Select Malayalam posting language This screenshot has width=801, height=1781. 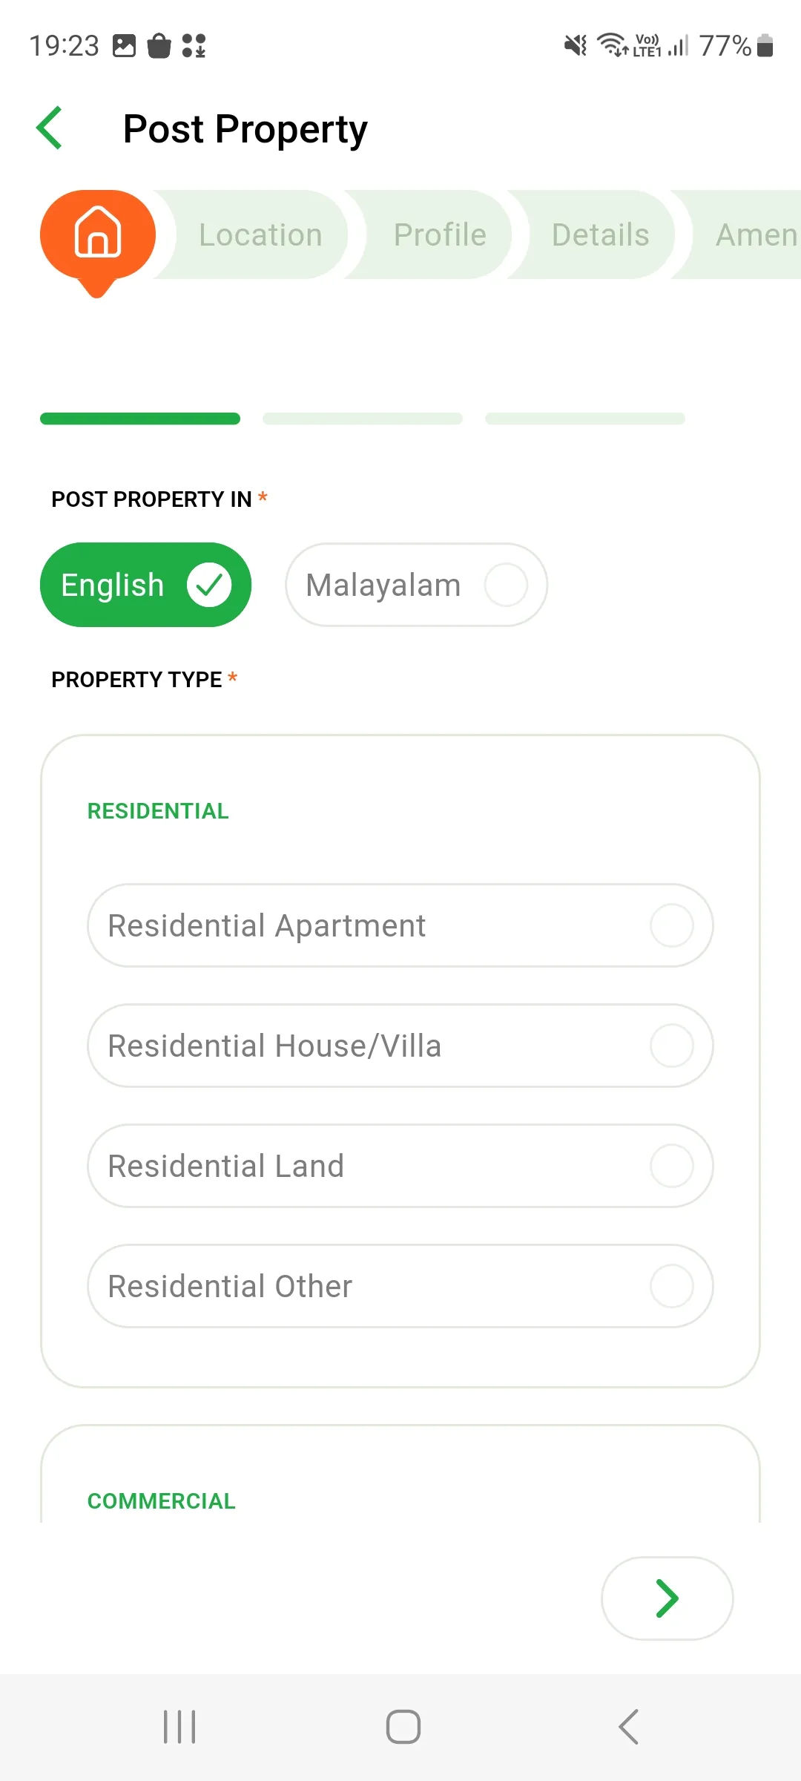[416, 585]
